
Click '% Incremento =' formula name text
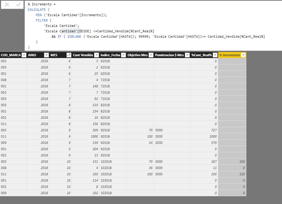(42, 4)
